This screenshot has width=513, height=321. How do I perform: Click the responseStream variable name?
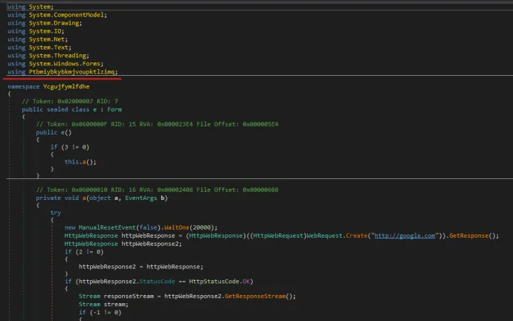(x=129, y=296)
